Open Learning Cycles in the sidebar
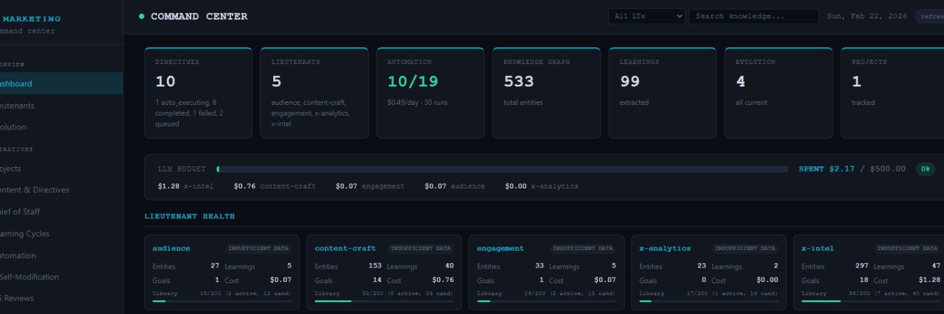The image size is (944, 314). (x=61, y=234)
